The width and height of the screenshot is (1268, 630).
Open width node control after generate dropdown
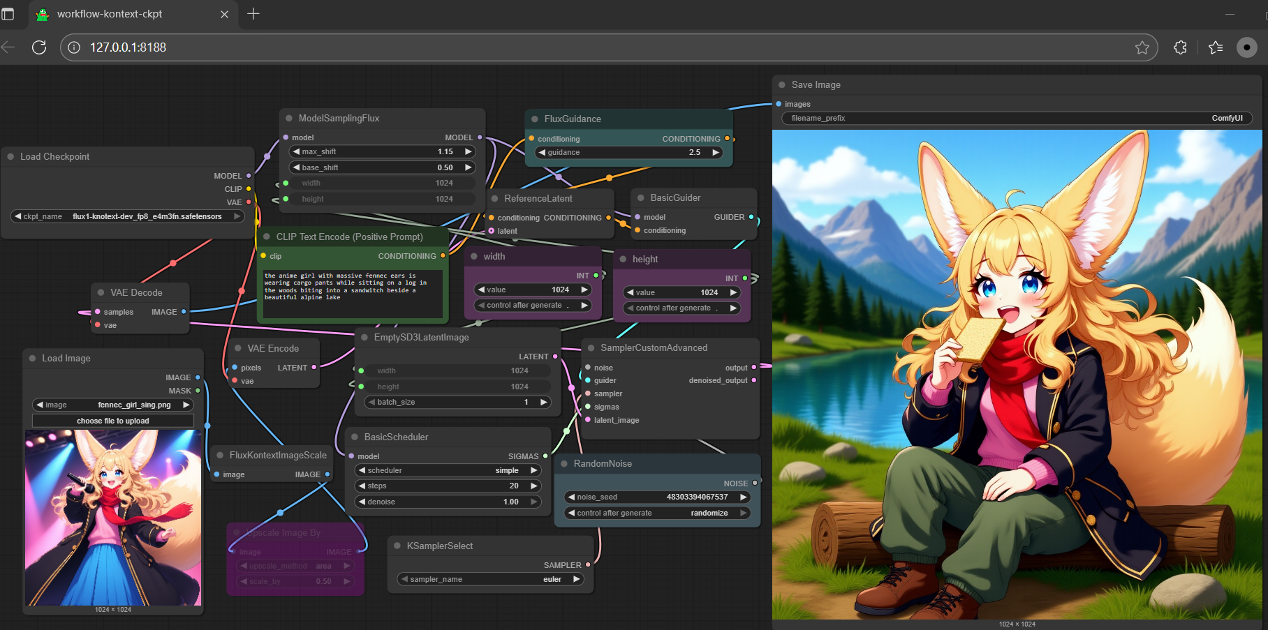pos(533,305)
